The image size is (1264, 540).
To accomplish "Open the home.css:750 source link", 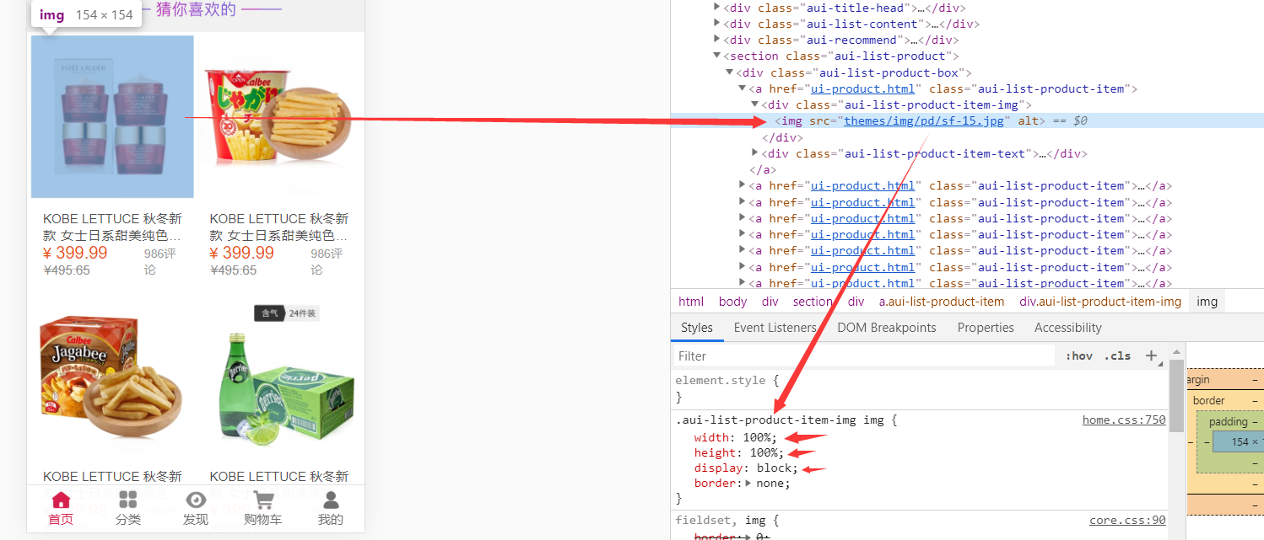I will (x=1124, y=420).
